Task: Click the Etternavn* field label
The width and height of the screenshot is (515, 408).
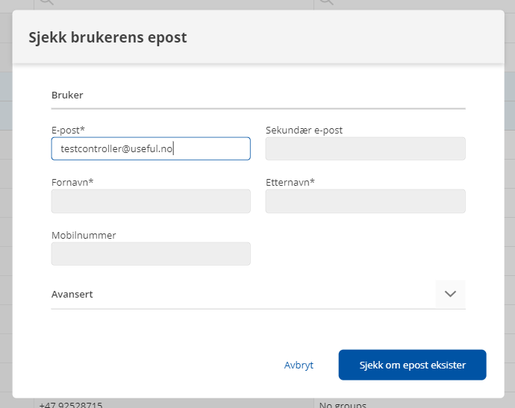Action: [290, 182]
